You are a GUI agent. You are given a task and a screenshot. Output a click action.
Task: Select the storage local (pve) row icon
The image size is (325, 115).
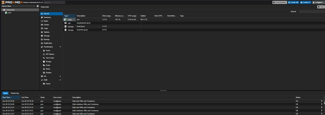[x=65, y=26]
